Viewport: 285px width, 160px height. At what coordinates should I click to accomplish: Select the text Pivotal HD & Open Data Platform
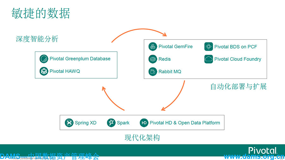(185, 123)
